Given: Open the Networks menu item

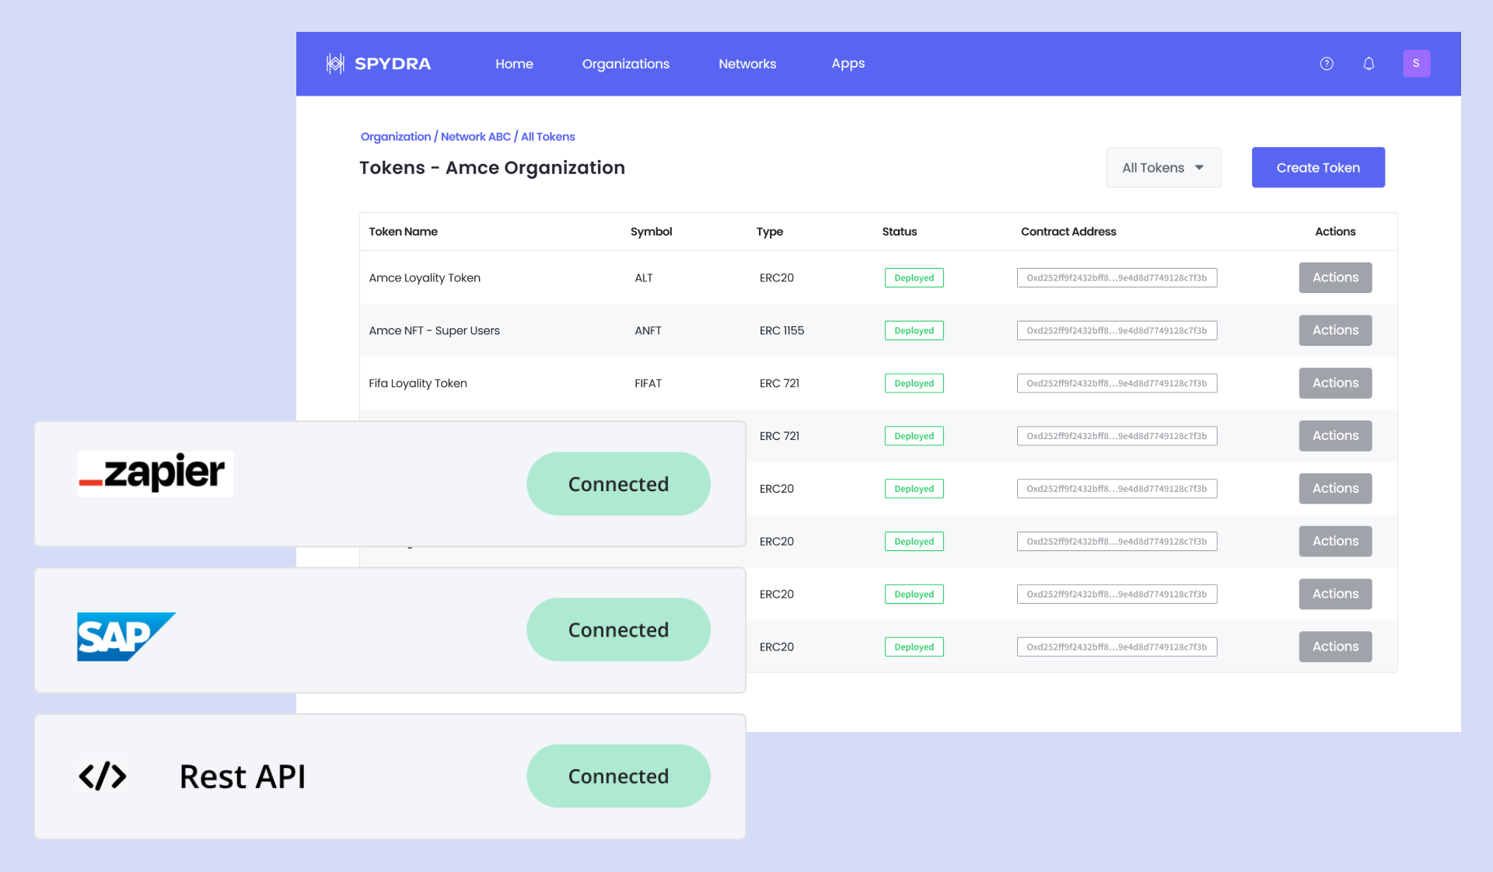Looking at the screenshot, I should [x=747, y=64].
